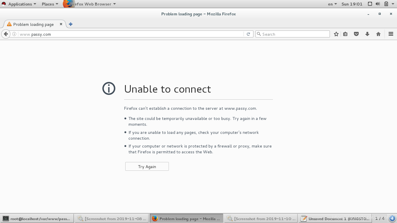
Task: Click the info circle icon beside the heading
Action: tap(109, 88)
